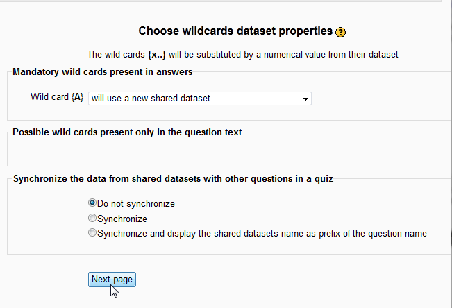Click the dropdown arrow of the dataset selector

click(x=305, y=99)
